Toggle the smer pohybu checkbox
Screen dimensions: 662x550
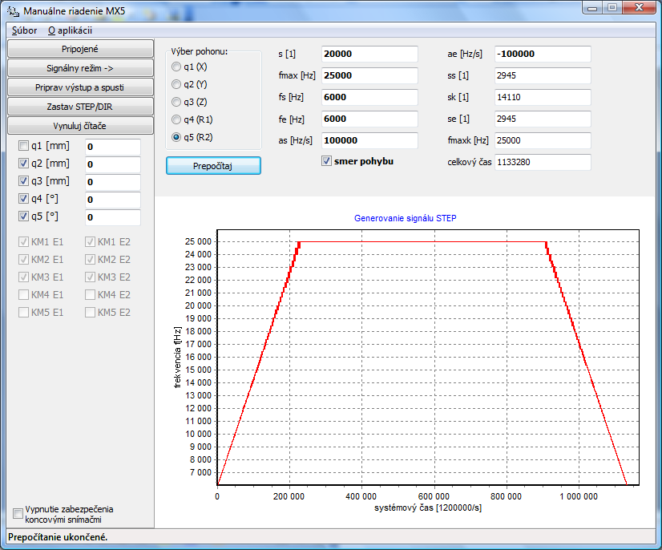point(326,161)
